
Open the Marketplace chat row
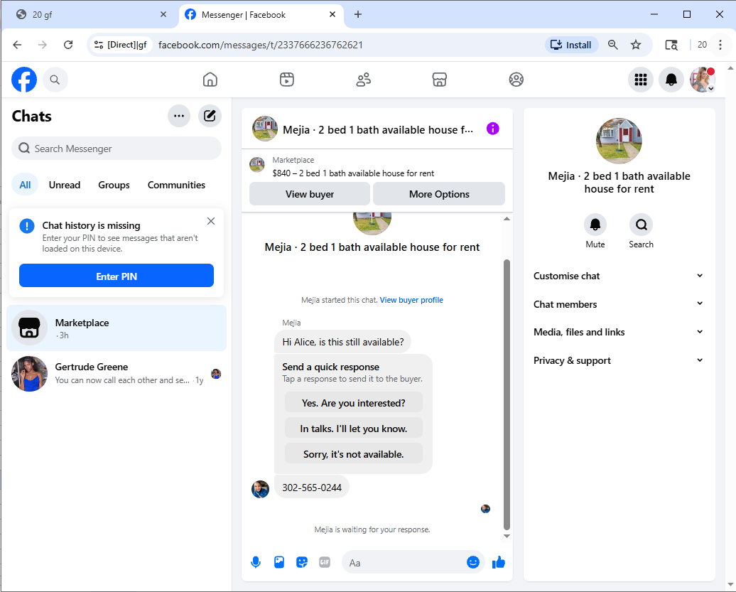117,328
